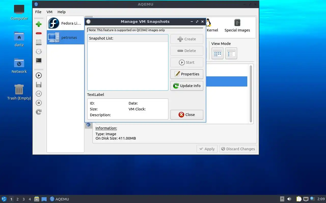
Task: Select the Fedora Linux VM in the list
Action: click(65, 23)
